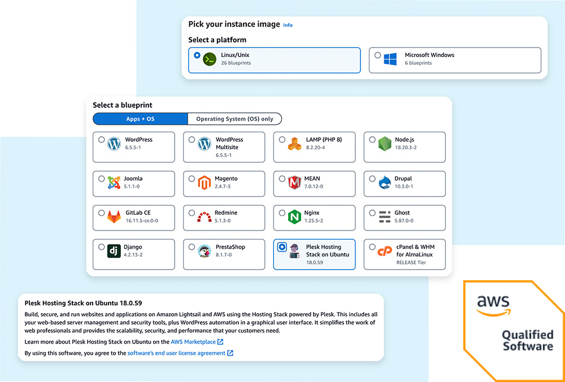Screen dimensions: 565x382
Task: Click the Linux/Unix terminal icon
Action: point(209,58)
